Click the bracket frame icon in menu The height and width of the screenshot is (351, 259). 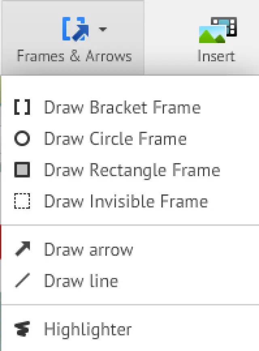[22, 108]
